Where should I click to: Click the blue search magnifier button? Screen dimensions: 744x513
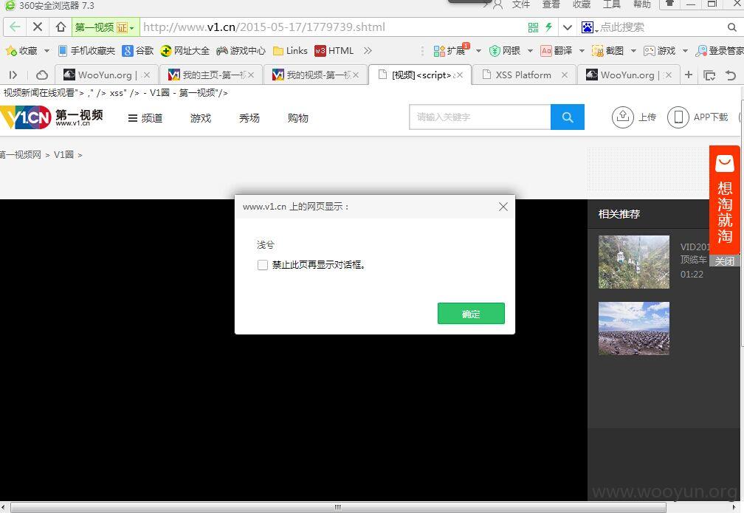[x=568, y=117]
